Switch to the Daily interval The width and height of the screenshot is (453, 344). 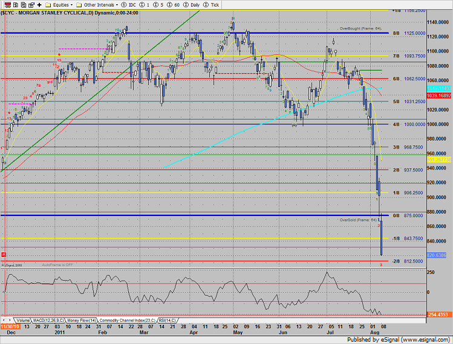coord(192,5)
